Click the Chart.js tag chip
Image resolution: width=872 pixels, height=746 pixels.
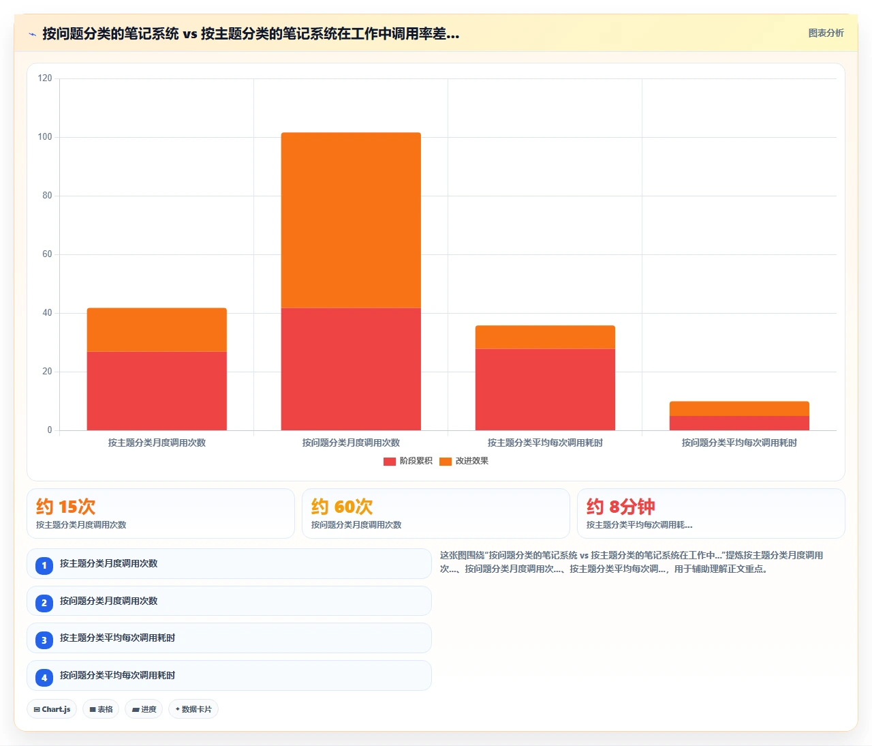tap(52, 709)
